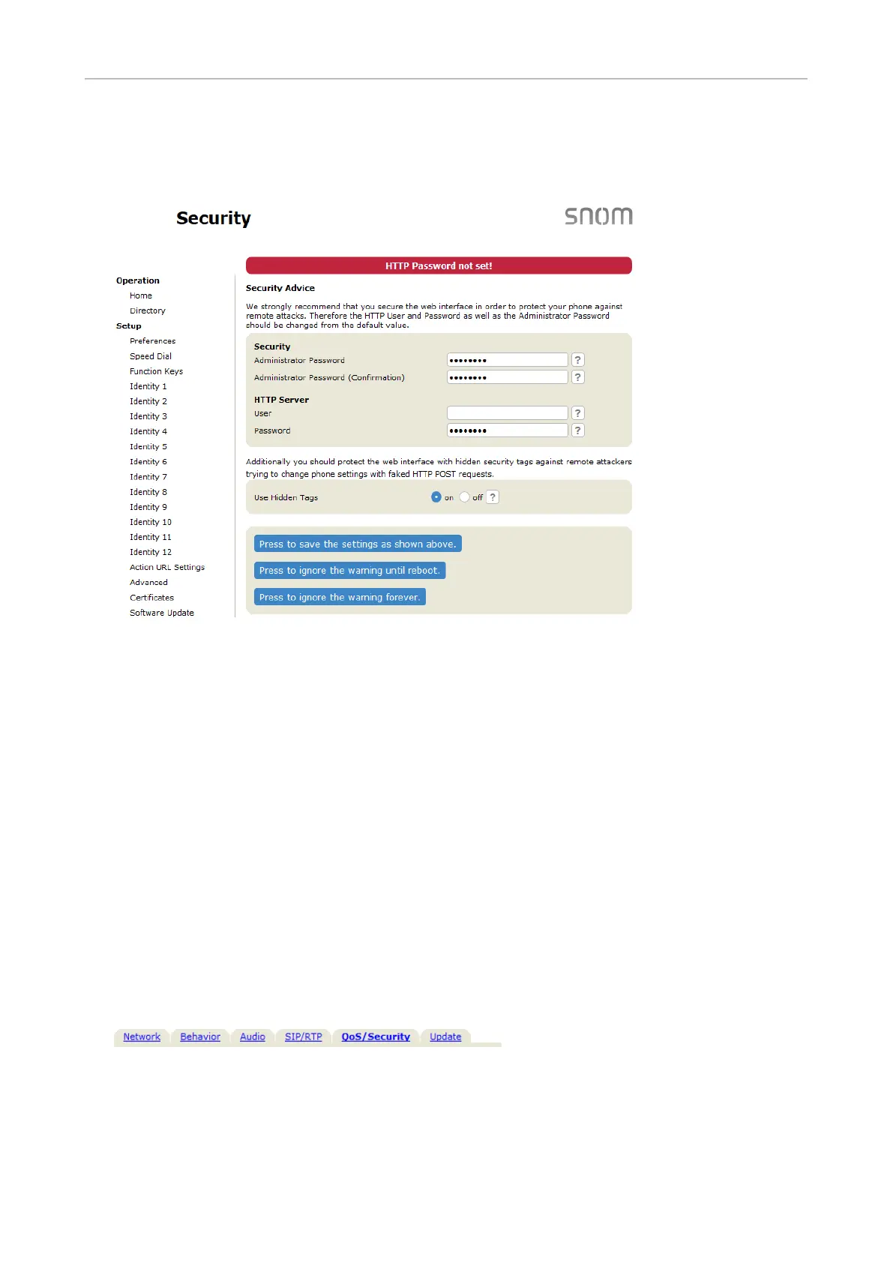This screenshot has width=893, height=1263.
Task: Click the Operation sidebar heading
Action: click(138, 280)
